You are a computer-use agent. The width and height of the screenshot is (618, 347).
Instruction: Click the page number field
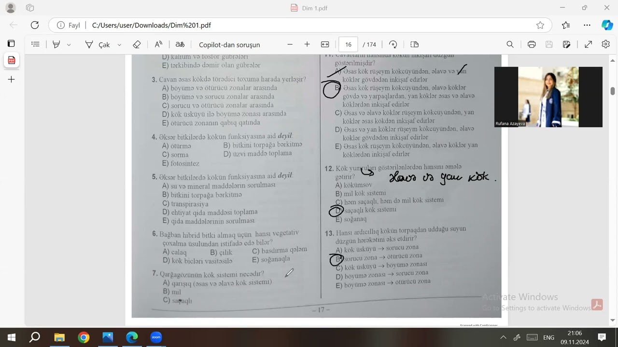point(348,44)
